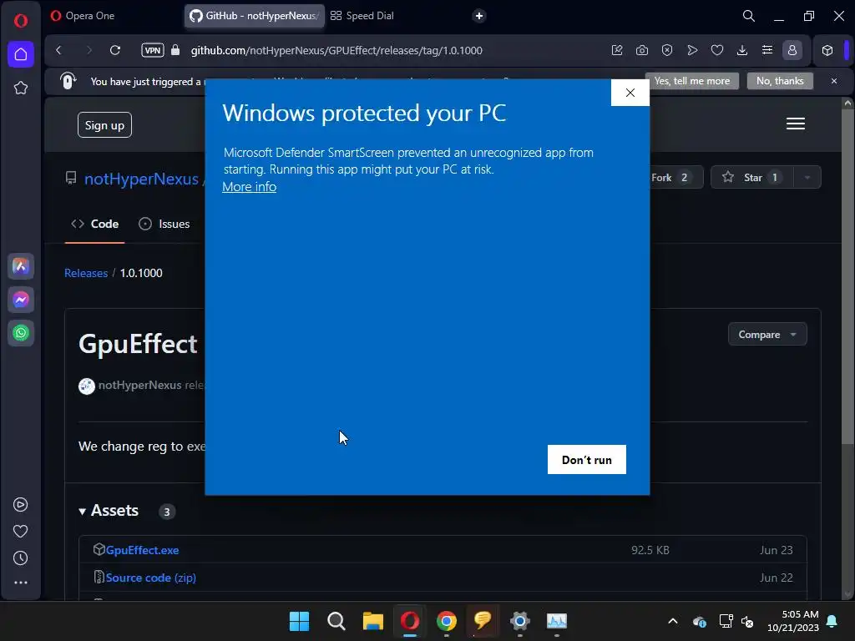Click the notHyperNexus release author avatar
Viewport: 855px width, 641px height.
(87, 386)
